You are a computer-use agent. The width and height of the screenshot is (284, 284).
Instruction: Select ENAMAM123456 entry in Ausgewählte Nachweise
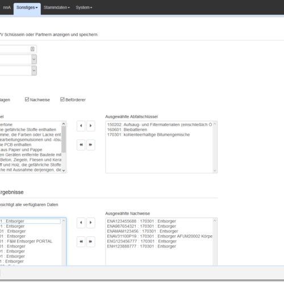(143, 231)
